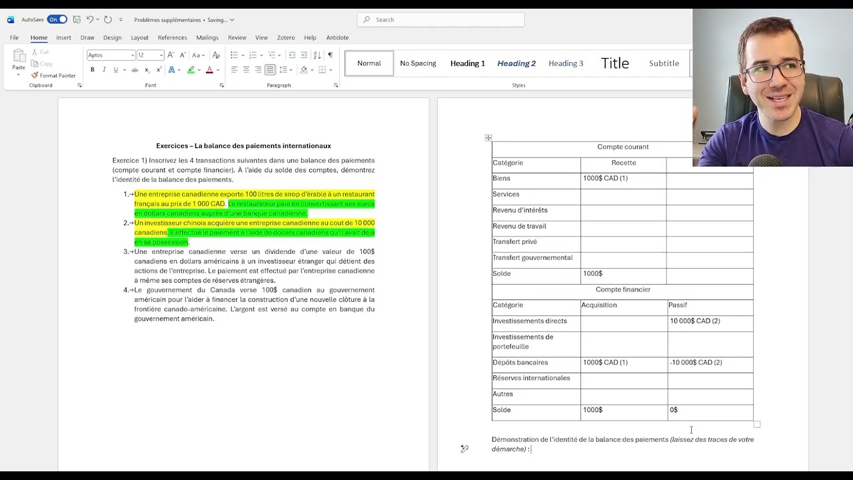Viewport: 853px width, 480px height.
Task: Toggle the AutoSave switch
Action: pyautogui.click(x=57, y=19)
